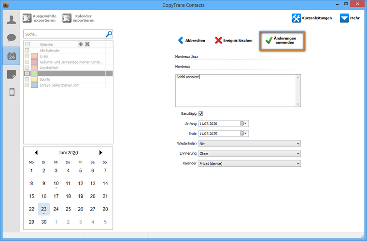The height and width of the screenshot is (241, 367).
Task: Check the Evals calendar checkbox
Action: coord(27,56)
